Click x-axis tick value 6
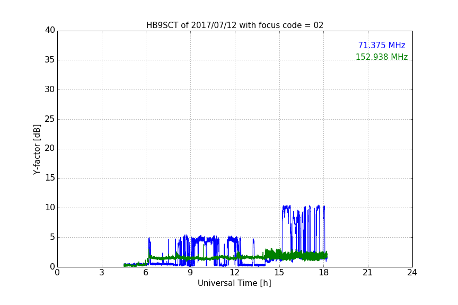 click(x=146, y=273)
